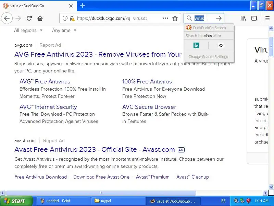Open page actions three-dot menu
The height and width of the screenshot is (206, 274).
coord(165,18)
